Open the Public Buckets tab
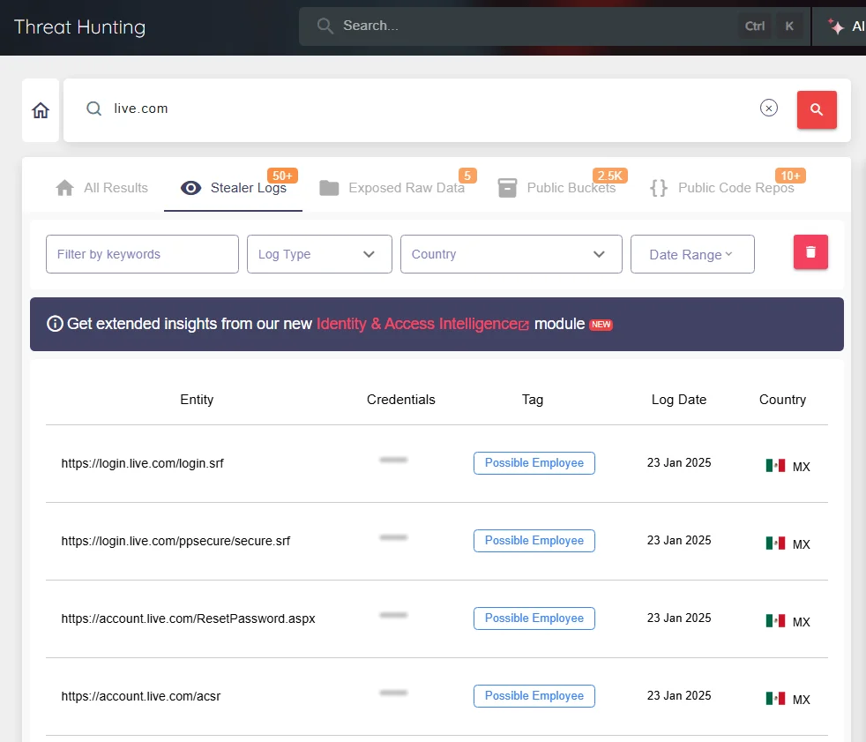Image resolution: width=866 pixels, height=742 pixels. tap(556, 188)
